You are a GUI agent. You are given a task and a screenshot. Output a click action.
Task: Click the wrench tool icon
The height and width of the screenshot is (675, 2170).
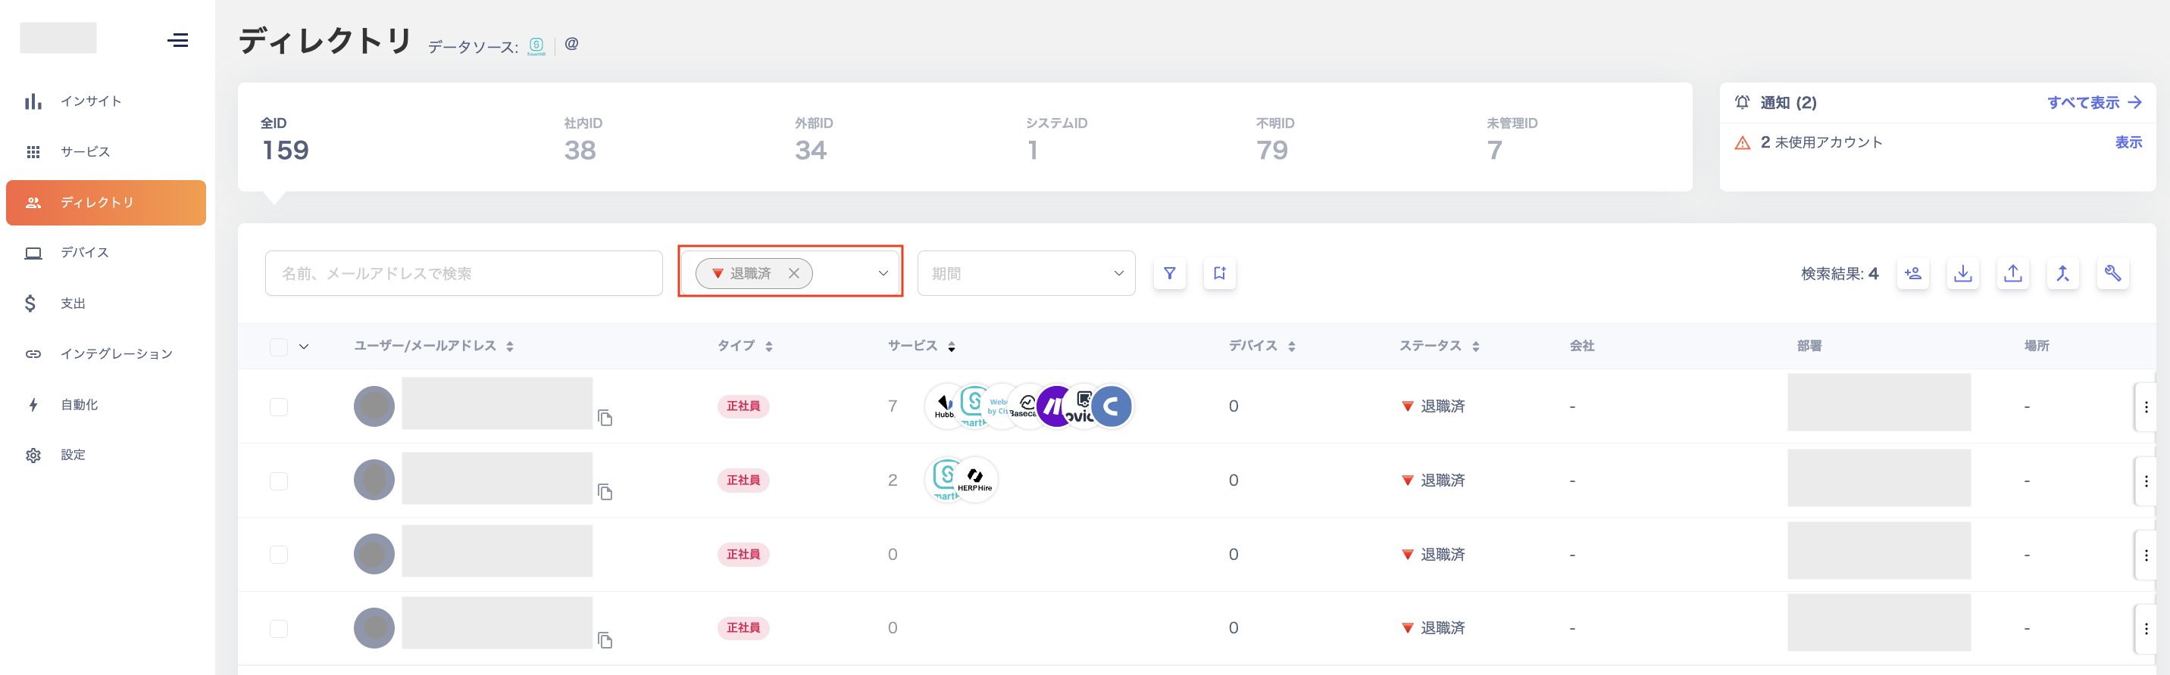pyautogui.click(x=2112, y=273)
